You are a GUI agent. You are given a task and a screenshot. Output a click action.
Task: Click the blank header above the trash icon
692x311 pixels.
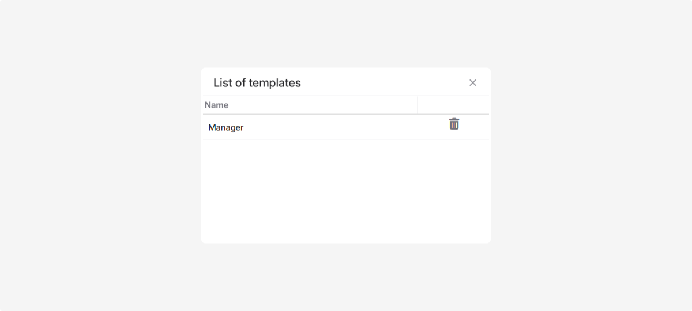[x=453, y=105]
